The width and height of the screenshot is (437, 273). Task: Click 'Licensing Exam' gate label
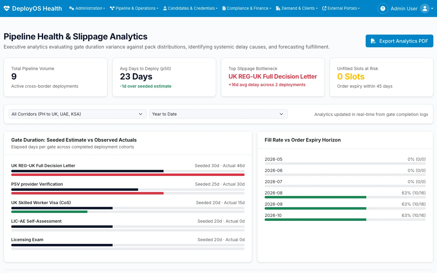27,240
